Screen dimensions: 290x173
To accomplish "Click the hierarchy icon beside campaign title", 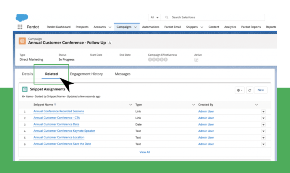I will 110,43.
